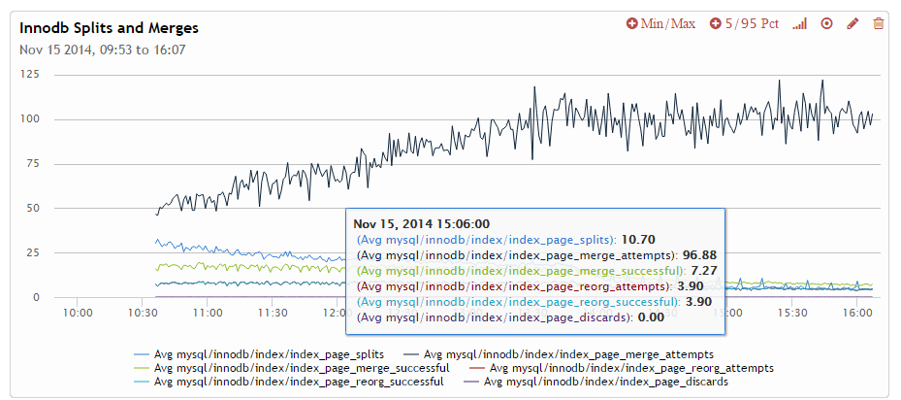The image size is (901, 400).
Task: Click the signal bars chart icon
Action: 799,23
